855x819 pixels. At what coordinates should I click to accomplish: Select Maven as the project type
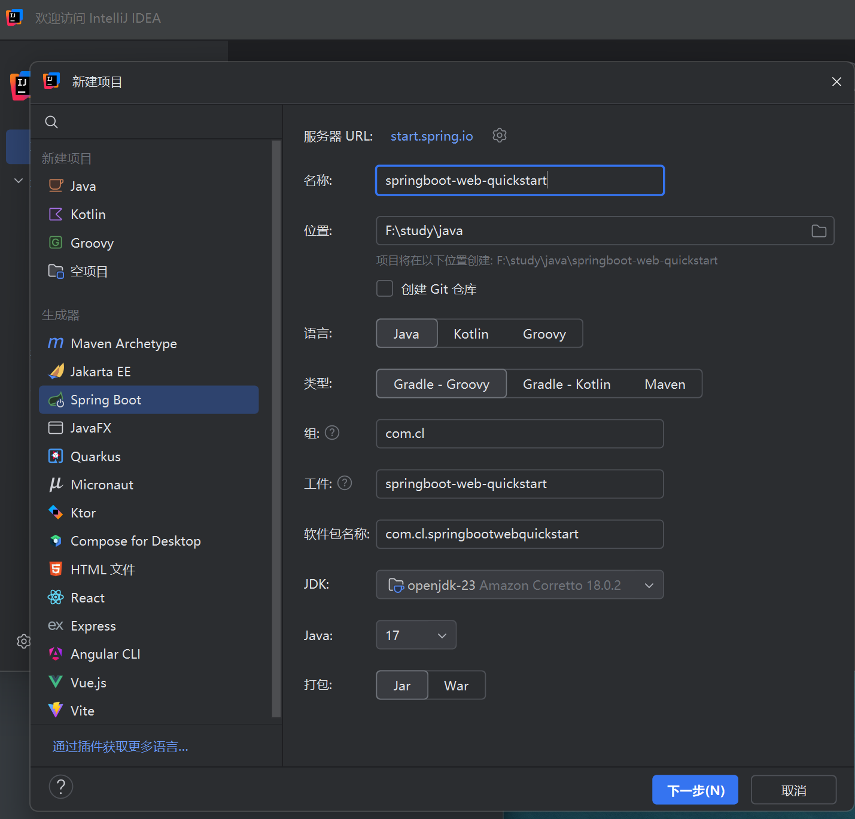coord(664,384)
